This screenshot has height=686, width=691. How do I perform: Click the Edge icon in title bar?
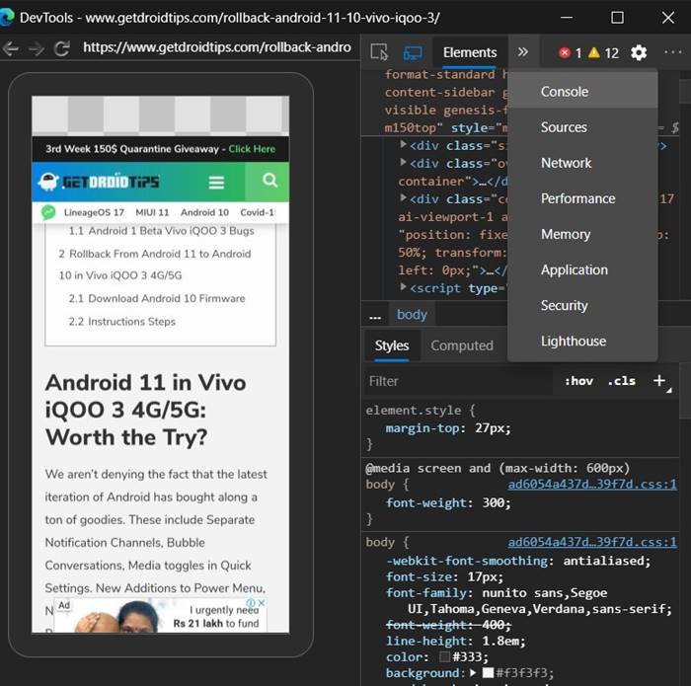point(7,17)
